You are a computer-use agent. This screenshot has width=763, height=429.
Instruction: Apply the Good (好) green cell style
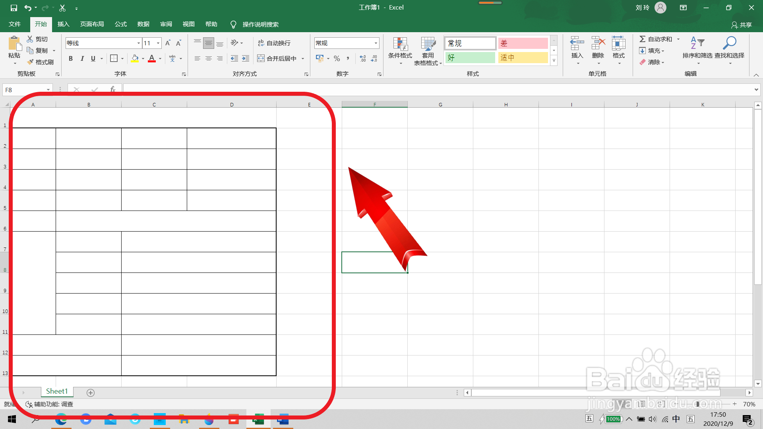click(x=470, y=58)
